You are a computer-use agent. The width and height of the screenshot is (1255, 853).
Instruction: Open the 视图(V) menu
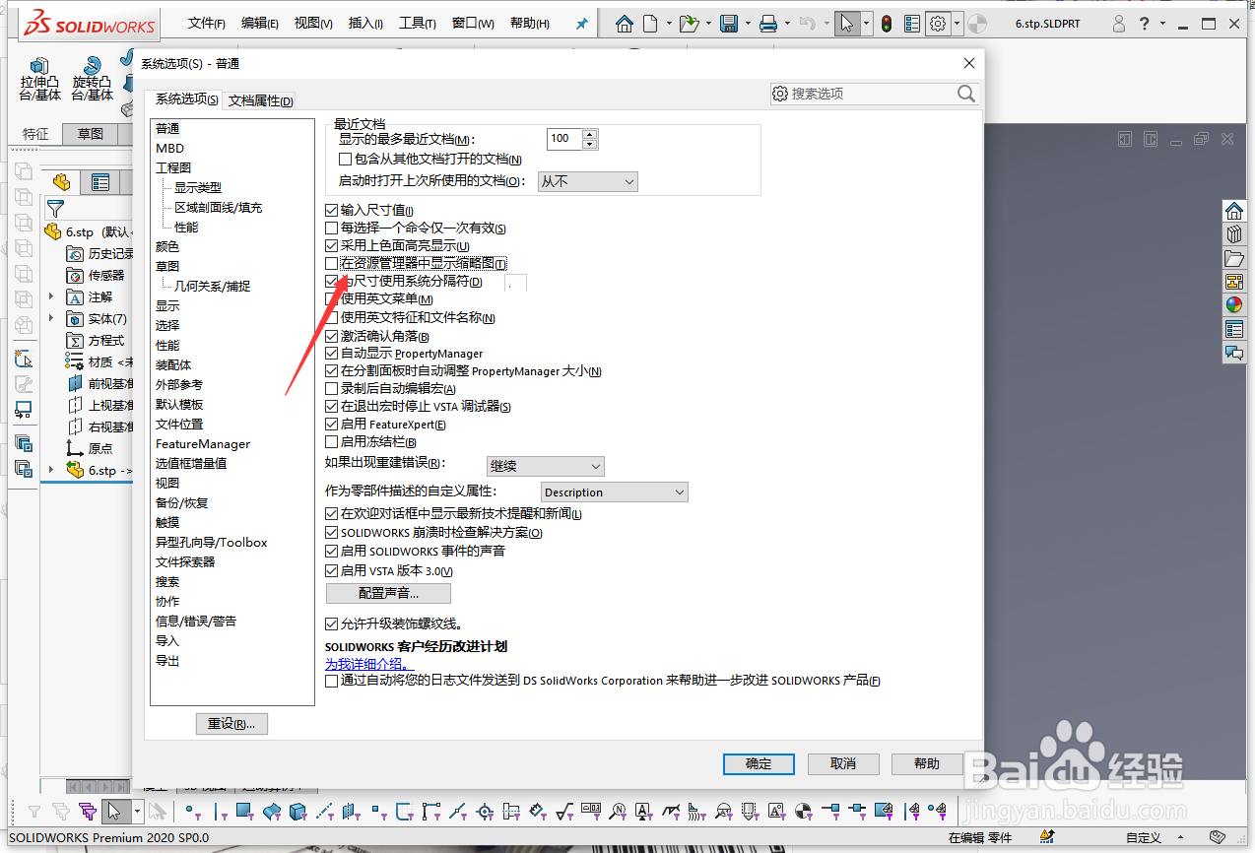pyautogui.click(x=313, y=24)
